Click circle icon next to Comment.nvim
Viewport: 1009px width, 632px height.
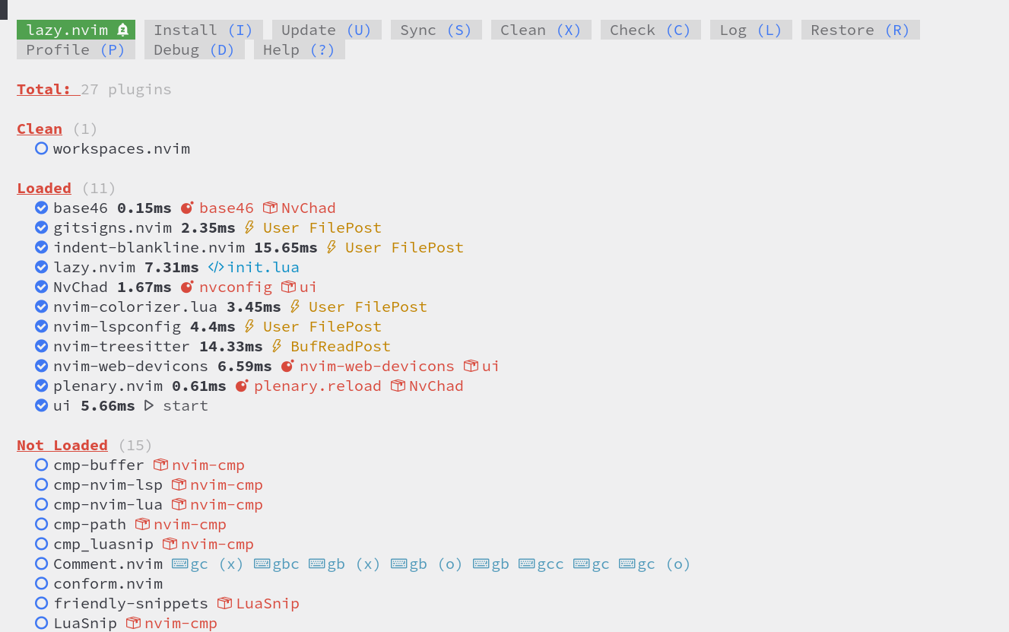pyautogui.click(x=42, y=564)
